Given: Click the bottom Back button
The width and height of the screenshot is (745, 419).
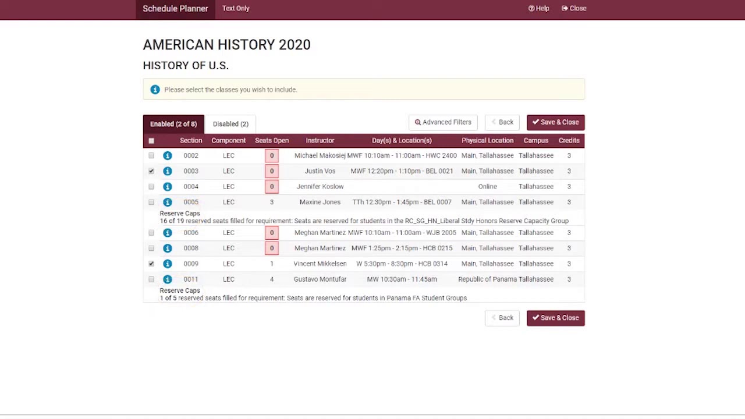Looking at the screenshot, I should (502, 318).
